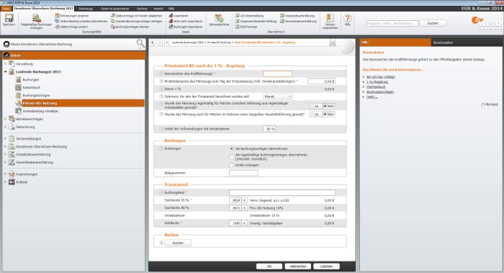This screenshot has width=504, height=273.
Task: Click USt-Voranmeldung in ribbon
Action: 249,16
